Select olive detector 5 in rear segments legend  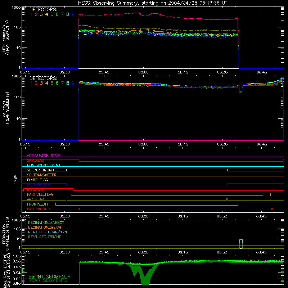pyautogui.click(x=52, y=83)
